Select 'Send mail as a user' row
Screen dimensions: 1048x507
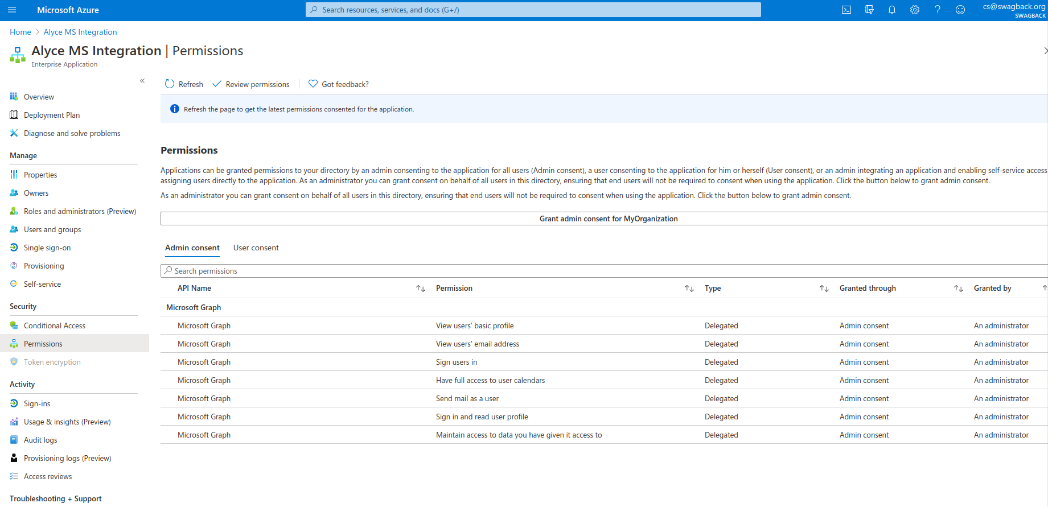click(x=605, y=398)
